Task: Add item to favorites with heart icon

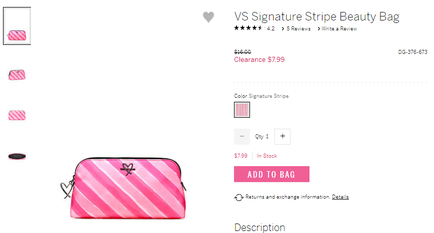Action: [x=208, y=17]
